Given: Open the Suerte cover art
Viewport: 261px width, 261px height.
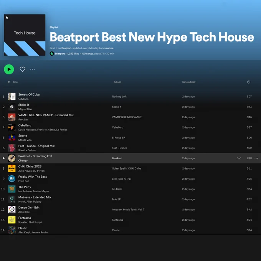Looking at the screenshot, I should click(x=12, y=138).
